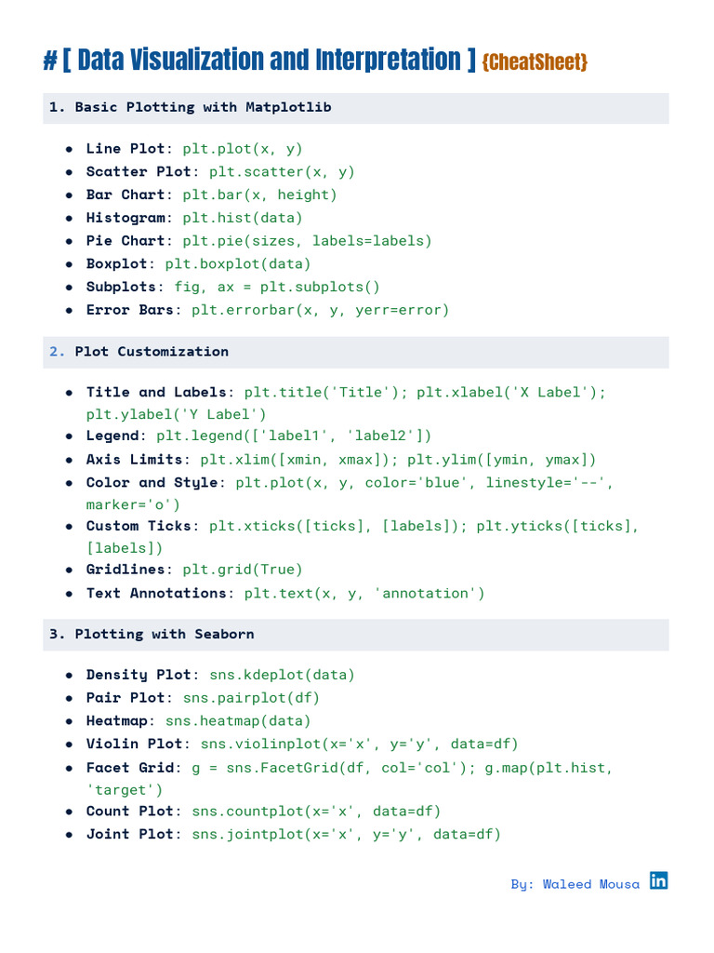Select the "1. Basic Plotting with Matplotlib" heading

(190, 107)
